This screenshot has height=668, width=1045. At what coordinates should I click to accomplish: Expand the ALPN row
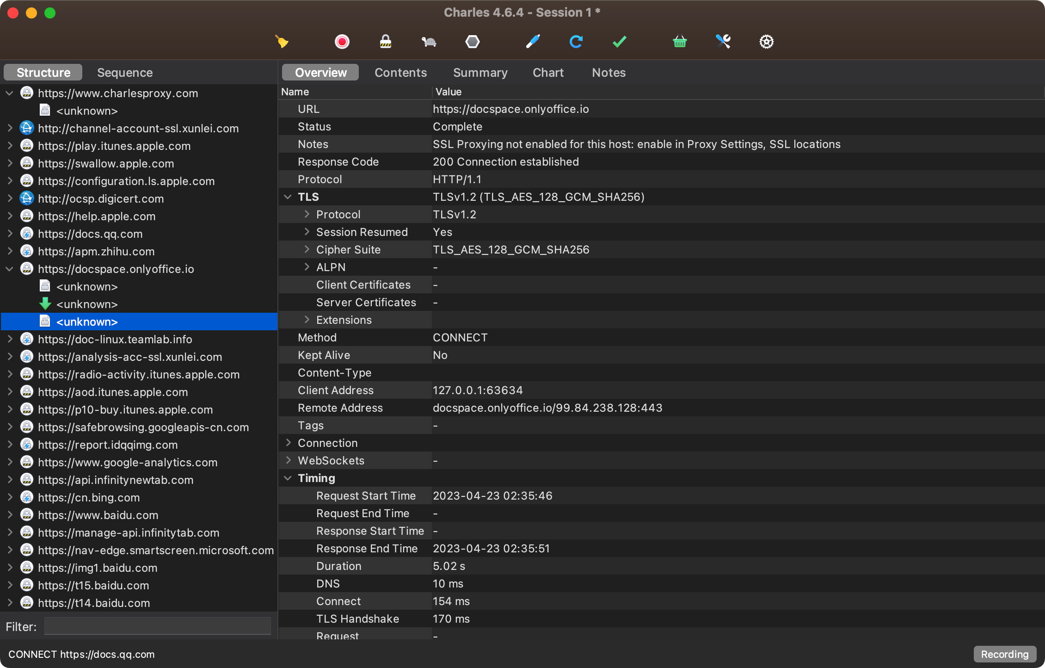[307, 267]
